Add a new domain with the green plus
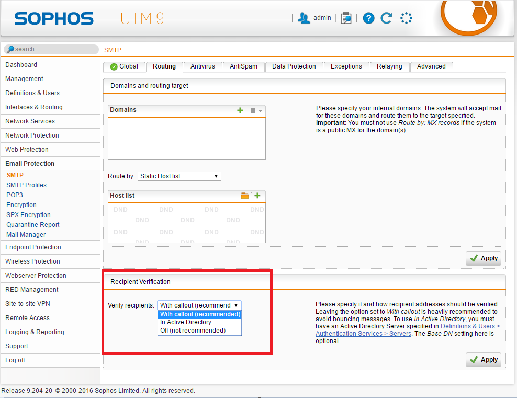The width and height of the screenshot is (517, 398). point(240,110)
